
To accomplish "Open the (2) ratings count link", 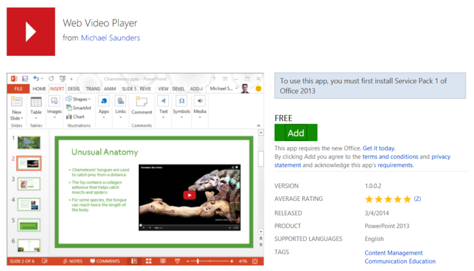I will pos(417,199).
